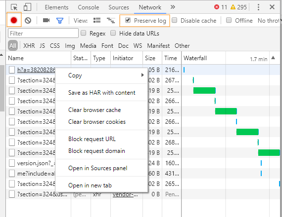
Task: Filter requests by WS
Action: tap(138, 46)
